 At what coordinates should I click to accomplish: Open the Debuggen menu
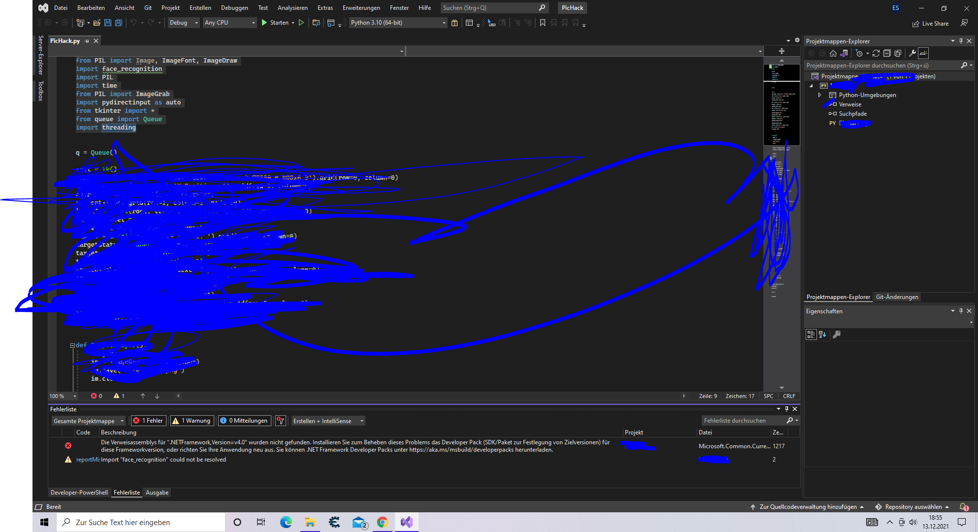[x=234, y=8]
